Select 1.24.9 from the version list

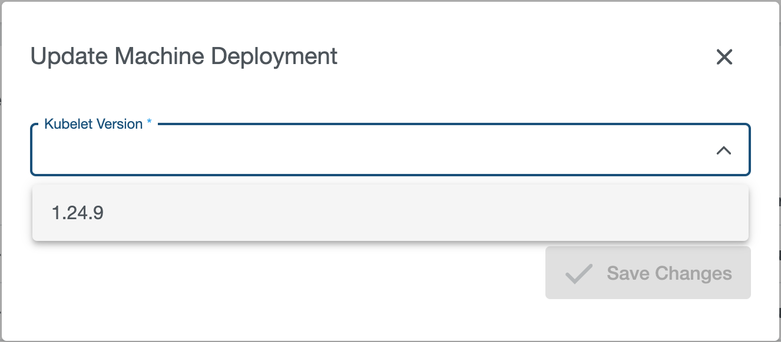coord(78,213)
